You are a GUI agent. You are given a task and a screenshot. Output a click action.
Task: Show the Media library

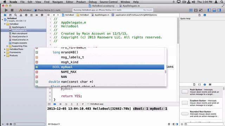pos(210,84)
